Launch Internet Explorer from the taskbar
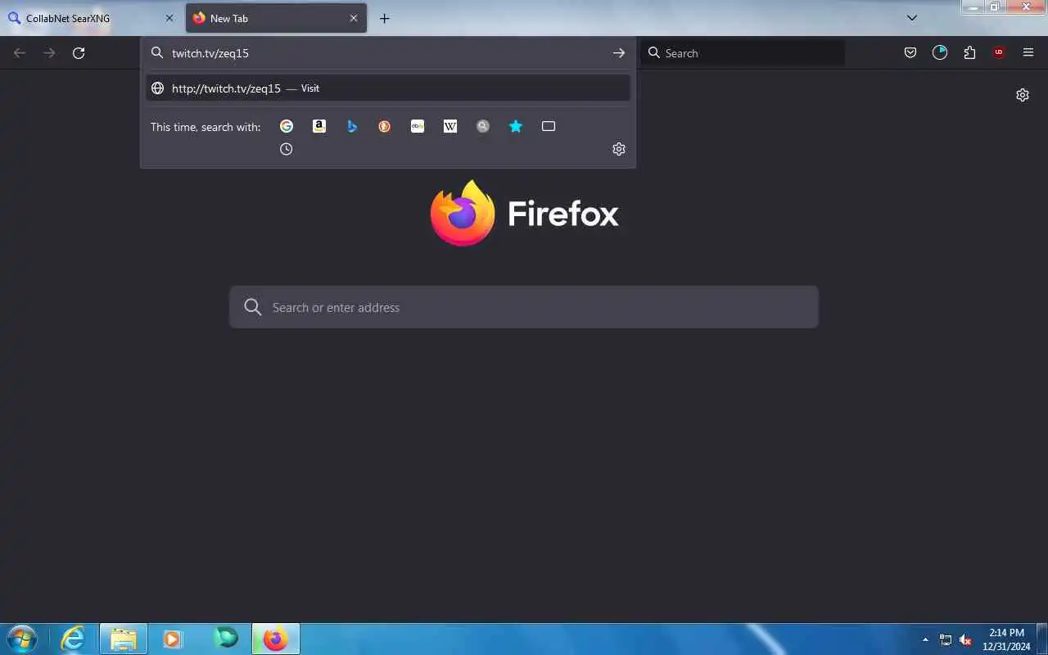The width and height of the screenshot is (1048, 655). coord(73,639)
